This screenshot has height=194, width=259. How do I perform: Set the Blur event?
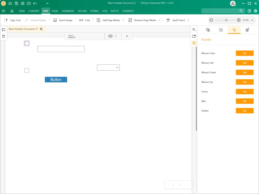tap(245, 101)
